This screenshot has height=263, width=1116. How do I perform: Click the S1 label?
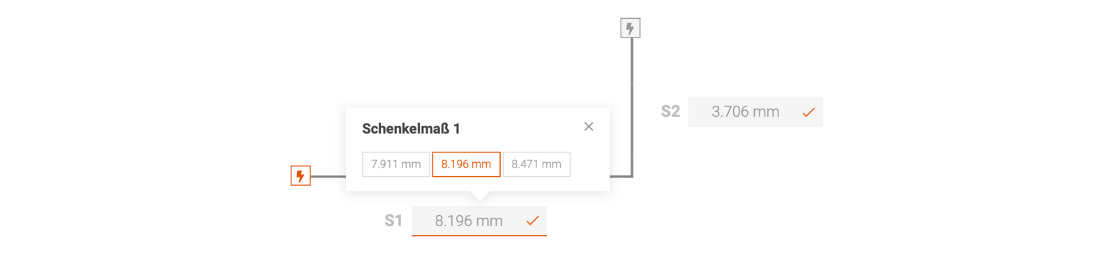click(393, 221)
